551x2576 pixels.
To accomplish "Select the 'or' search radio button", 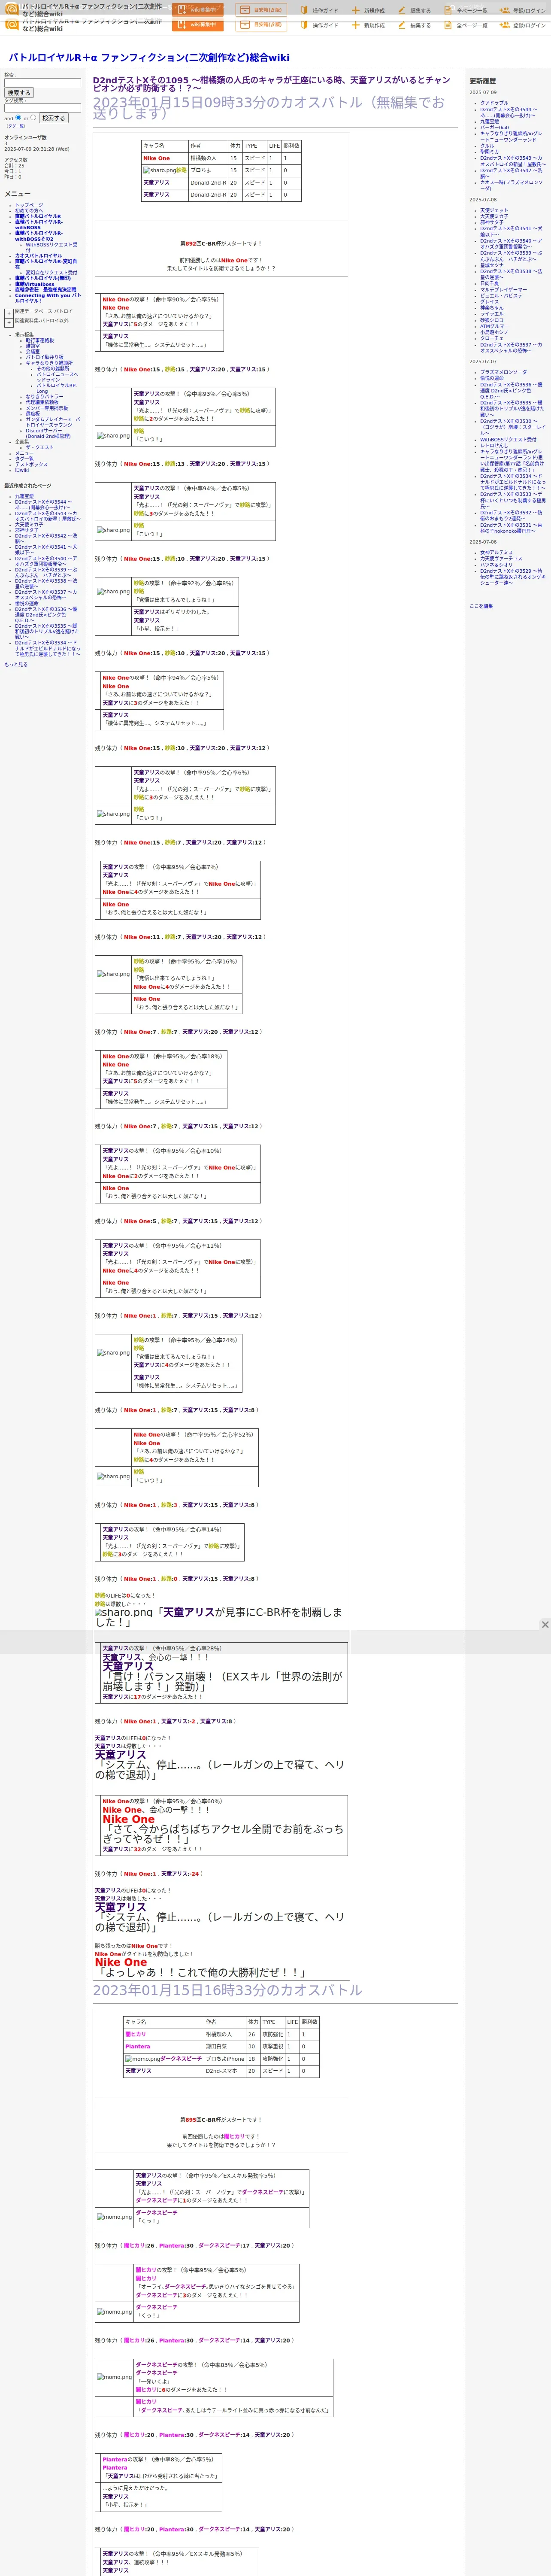I will click(x=33, y=118).
